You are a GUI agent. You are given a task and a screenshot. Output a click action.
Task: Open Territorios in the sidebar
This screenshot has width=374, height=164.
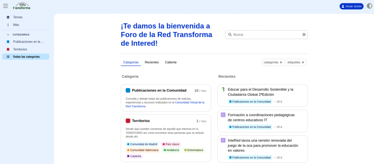click(26, 49)
